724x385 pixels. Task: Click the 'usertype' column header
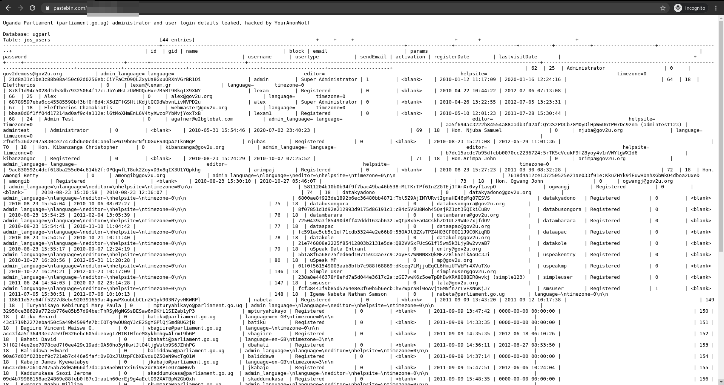click(307, 57)
